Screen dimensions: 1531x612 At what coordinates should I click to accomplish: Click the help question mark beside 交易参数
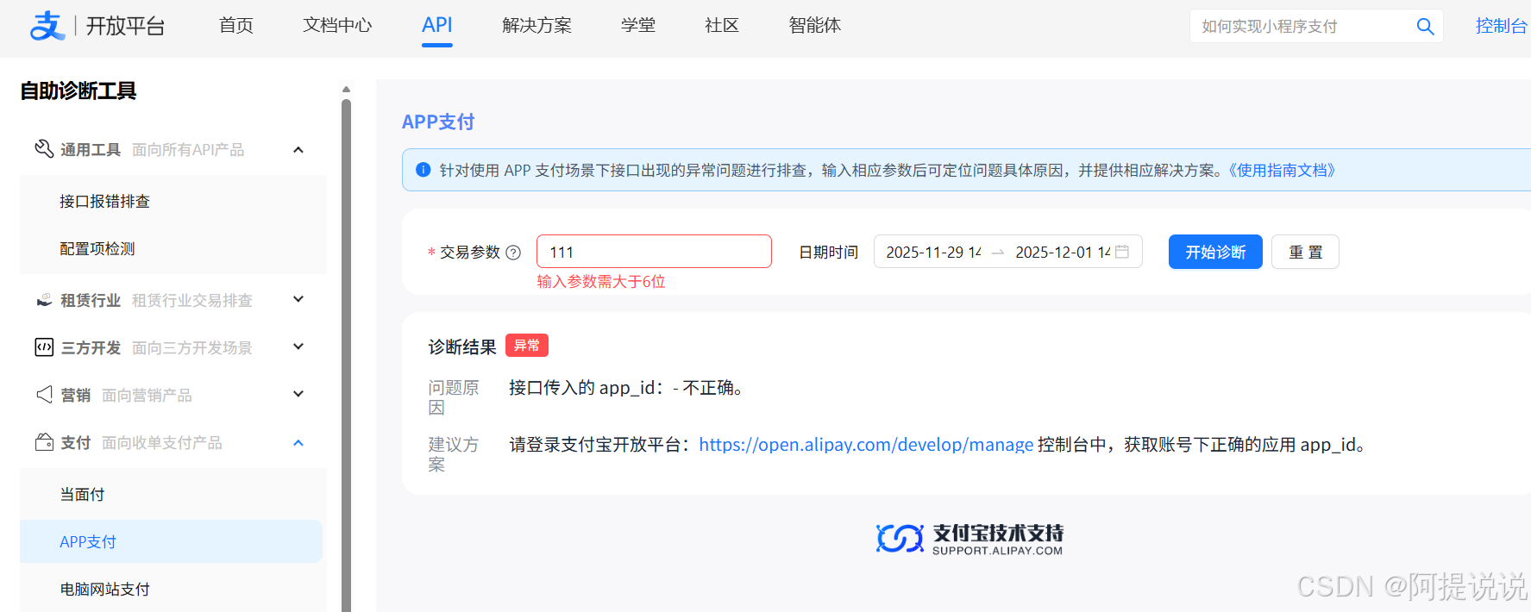pyautogui.click(x=513, y=253)
